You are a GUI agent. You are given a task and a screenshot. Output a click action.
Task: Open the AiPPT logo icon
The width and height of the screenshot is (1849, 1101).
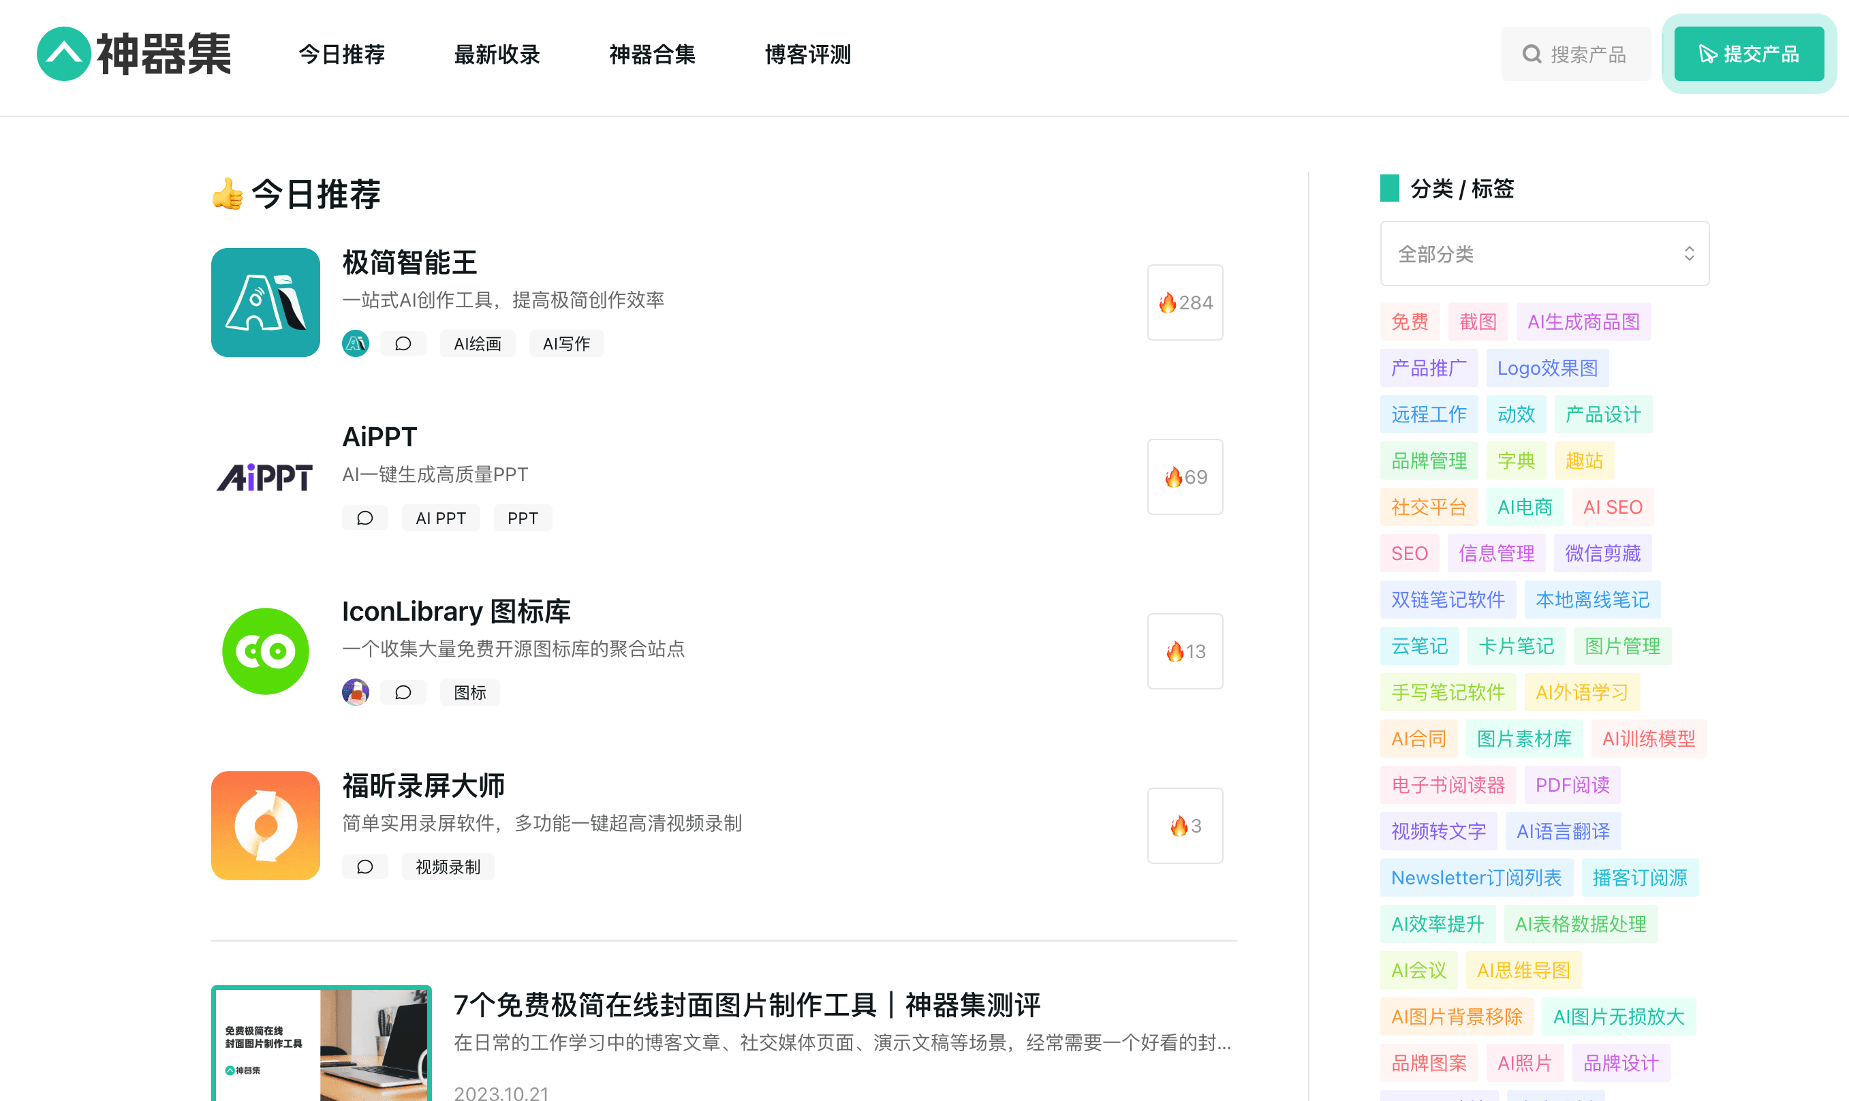[x=266, y=477]
